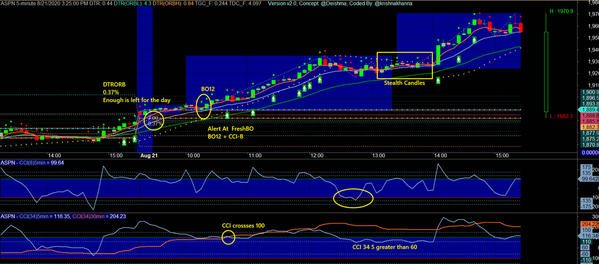This screenshot has height=264, width=599.
Task: Click the 1,875.2 price level tag
Action: (590, 139)
